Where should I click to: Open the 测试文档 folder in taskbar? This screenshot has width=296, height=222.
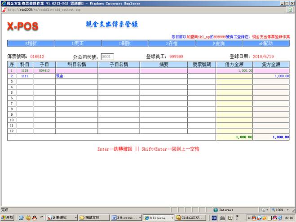[93, 218]
